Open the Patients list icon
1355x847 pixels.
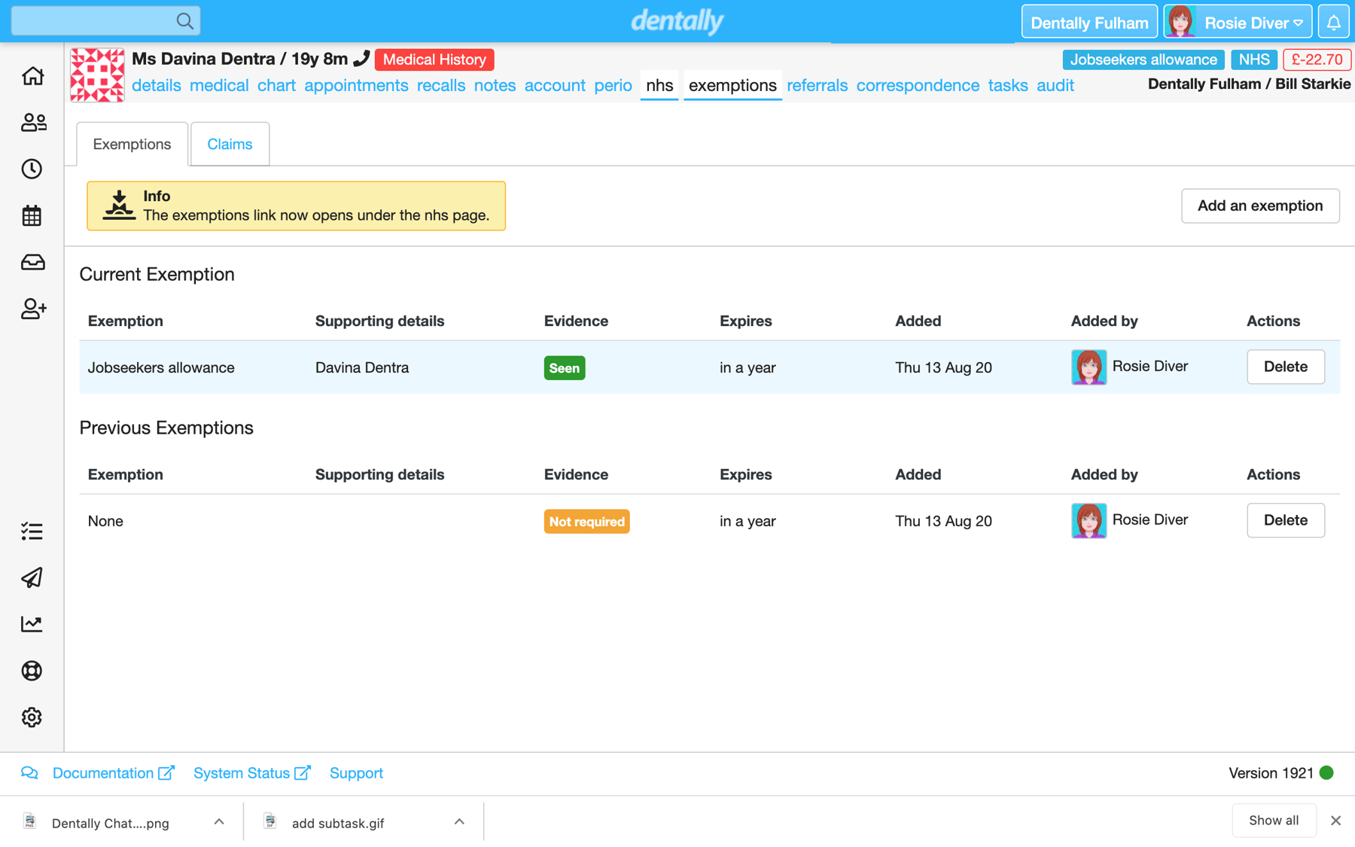[32, 123]
